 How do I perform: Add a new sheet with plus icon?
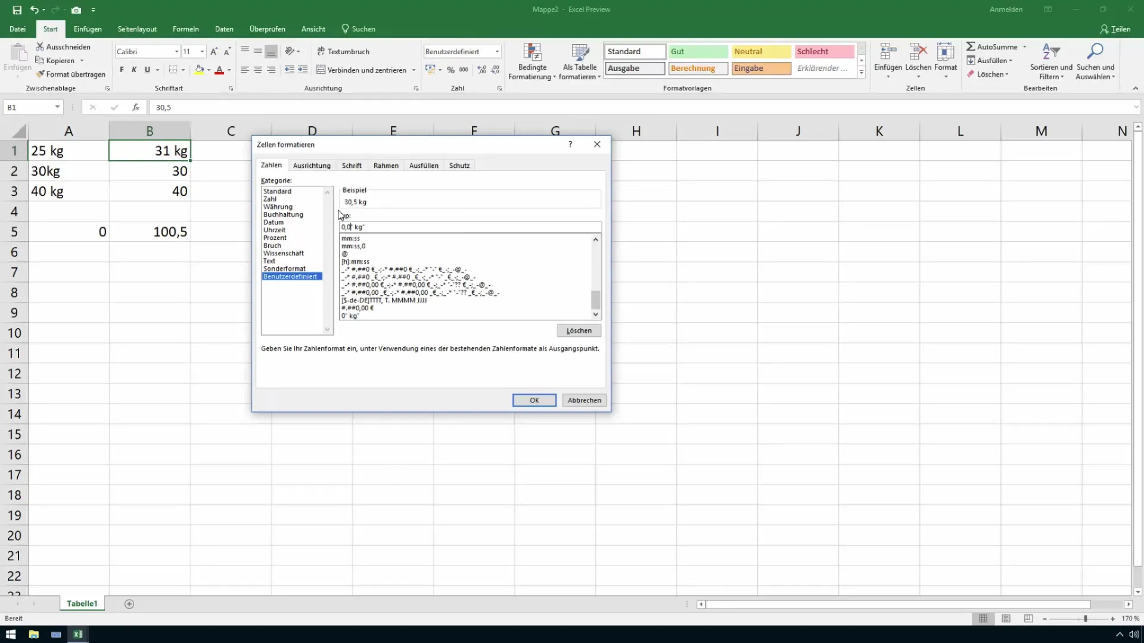tap(129, 604)
